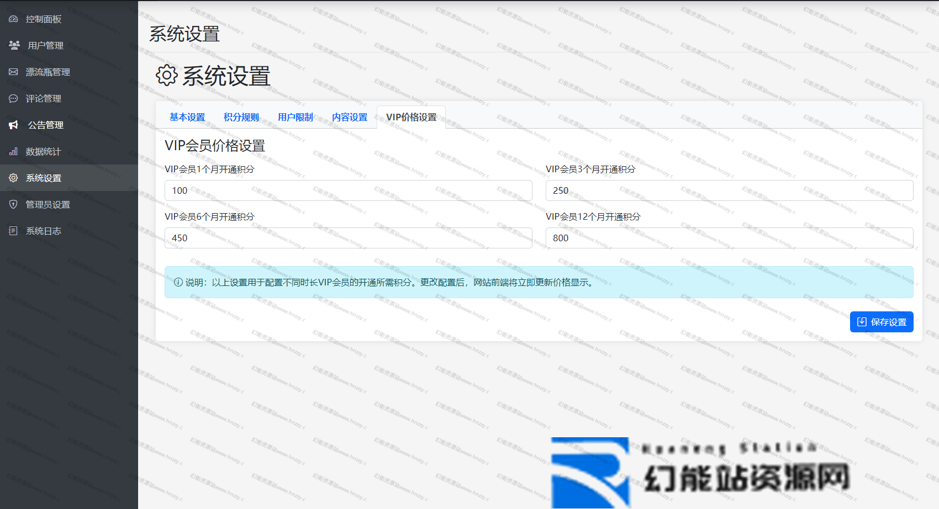Click the VIP会员3个月开通积分 input field
The image size is (939, 509).
click(x=730, y=190)
